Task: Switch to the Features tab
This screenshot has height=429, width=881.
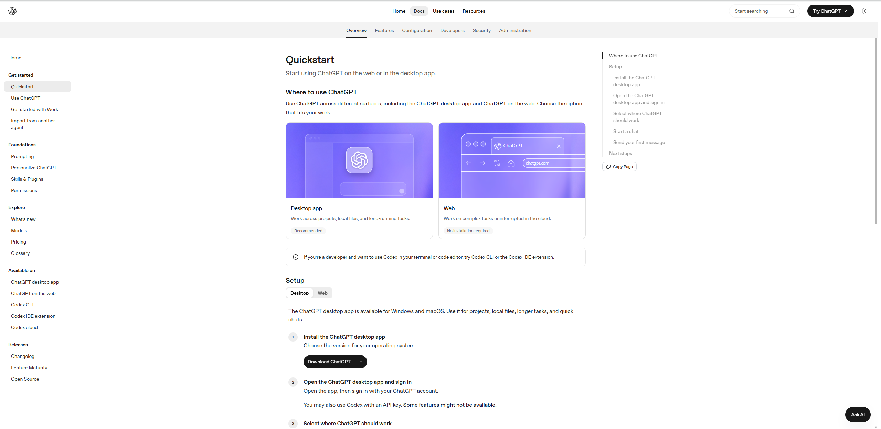Action: 384,30
